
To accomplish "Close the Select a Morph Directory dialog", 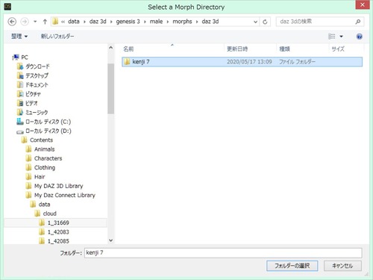I will tap(363, 4).
